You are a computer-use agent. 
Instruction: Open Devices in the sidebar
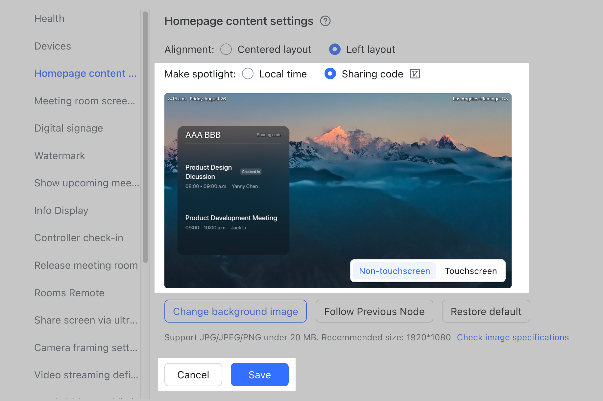[x=53, y=46]
